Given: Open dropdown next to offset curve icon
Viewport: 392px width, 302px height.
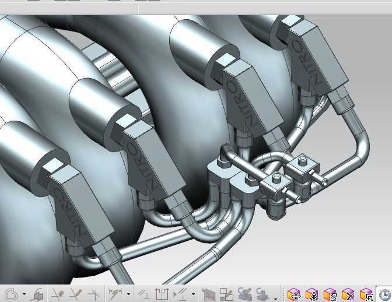Looking at the screenshot, I should tap(24, 294).
